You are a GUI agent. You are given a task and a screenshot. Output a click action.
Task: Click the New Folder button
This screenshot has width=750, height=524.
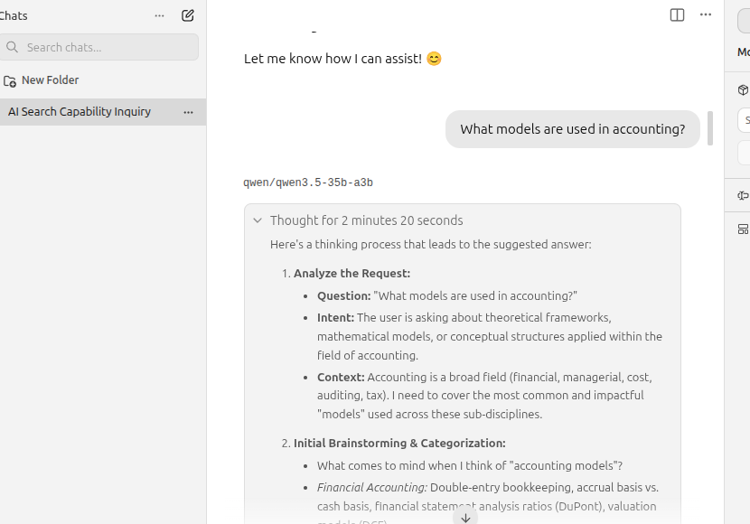[50, 80]
